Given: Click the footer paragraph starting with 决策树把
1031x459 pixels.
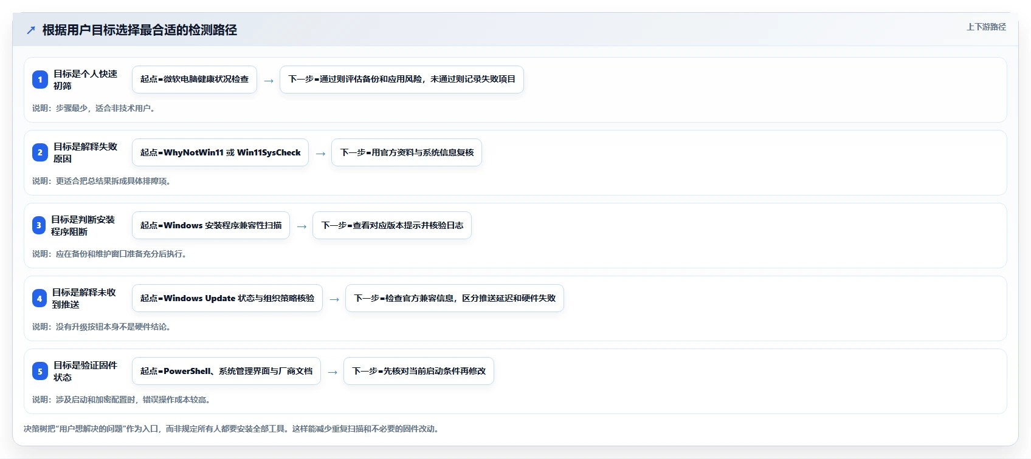Looking at the screenshot, I should coord(233,429).
